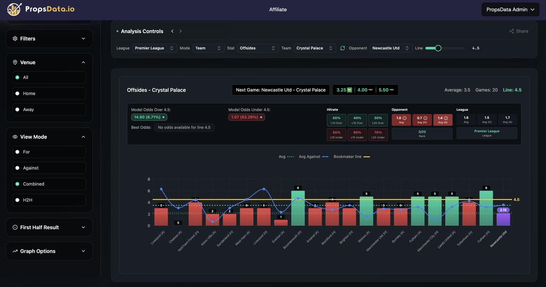Viewport: 546px width, 287px height.
Task: Open the Team dropdown showing Crystal Palace
Action: point(314,48)
